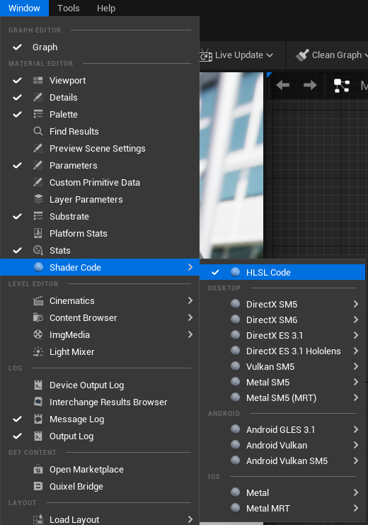This screenshot has width=368, height=525.
Task: Click the forward arrow in graph toolbar
Action: [x=310, y=85]
